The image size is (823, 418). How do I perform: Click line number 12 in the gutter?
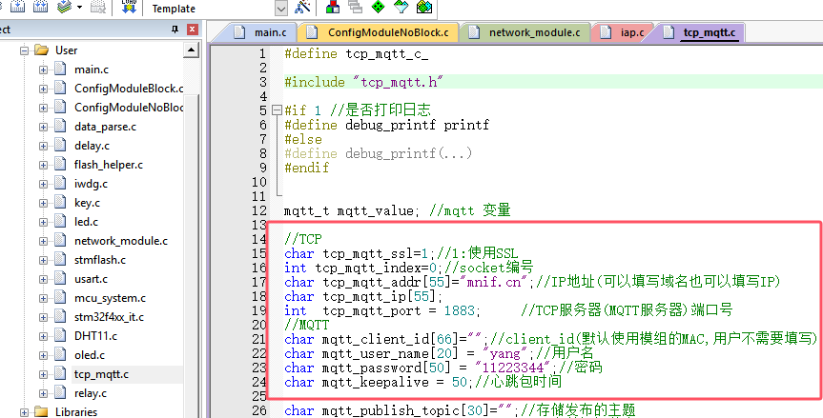[x=259, y=211]
